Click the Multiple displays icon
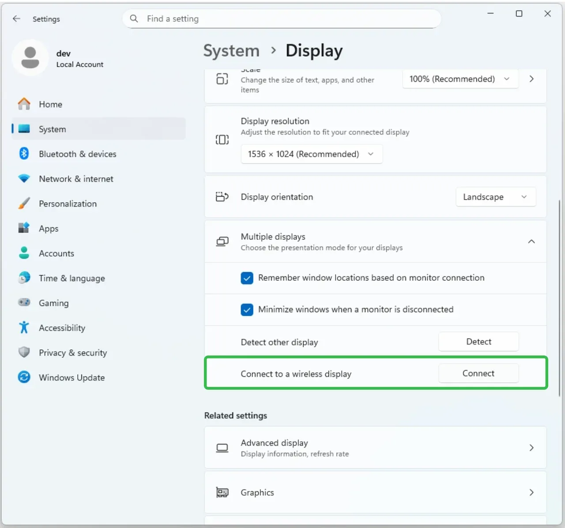Viewport: 565px width, 528px height. 222,241
